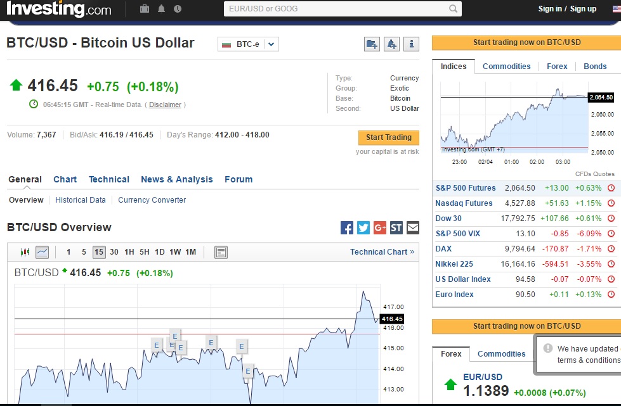This screenshot has width=621, height=406.
Task: Click clock icon in Nikkei 225 row
Action: pos(611,263)
